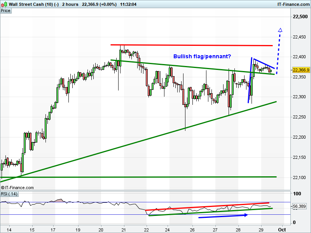Click the candlestick icon beside Wall Street Cash
The width and height of the screenshot is (311, 233).
click(4, 4)
